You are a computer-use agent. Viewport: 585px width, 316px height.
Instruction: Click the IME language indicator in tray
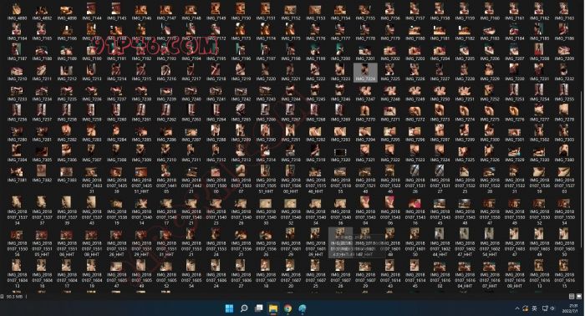point(534,308)
